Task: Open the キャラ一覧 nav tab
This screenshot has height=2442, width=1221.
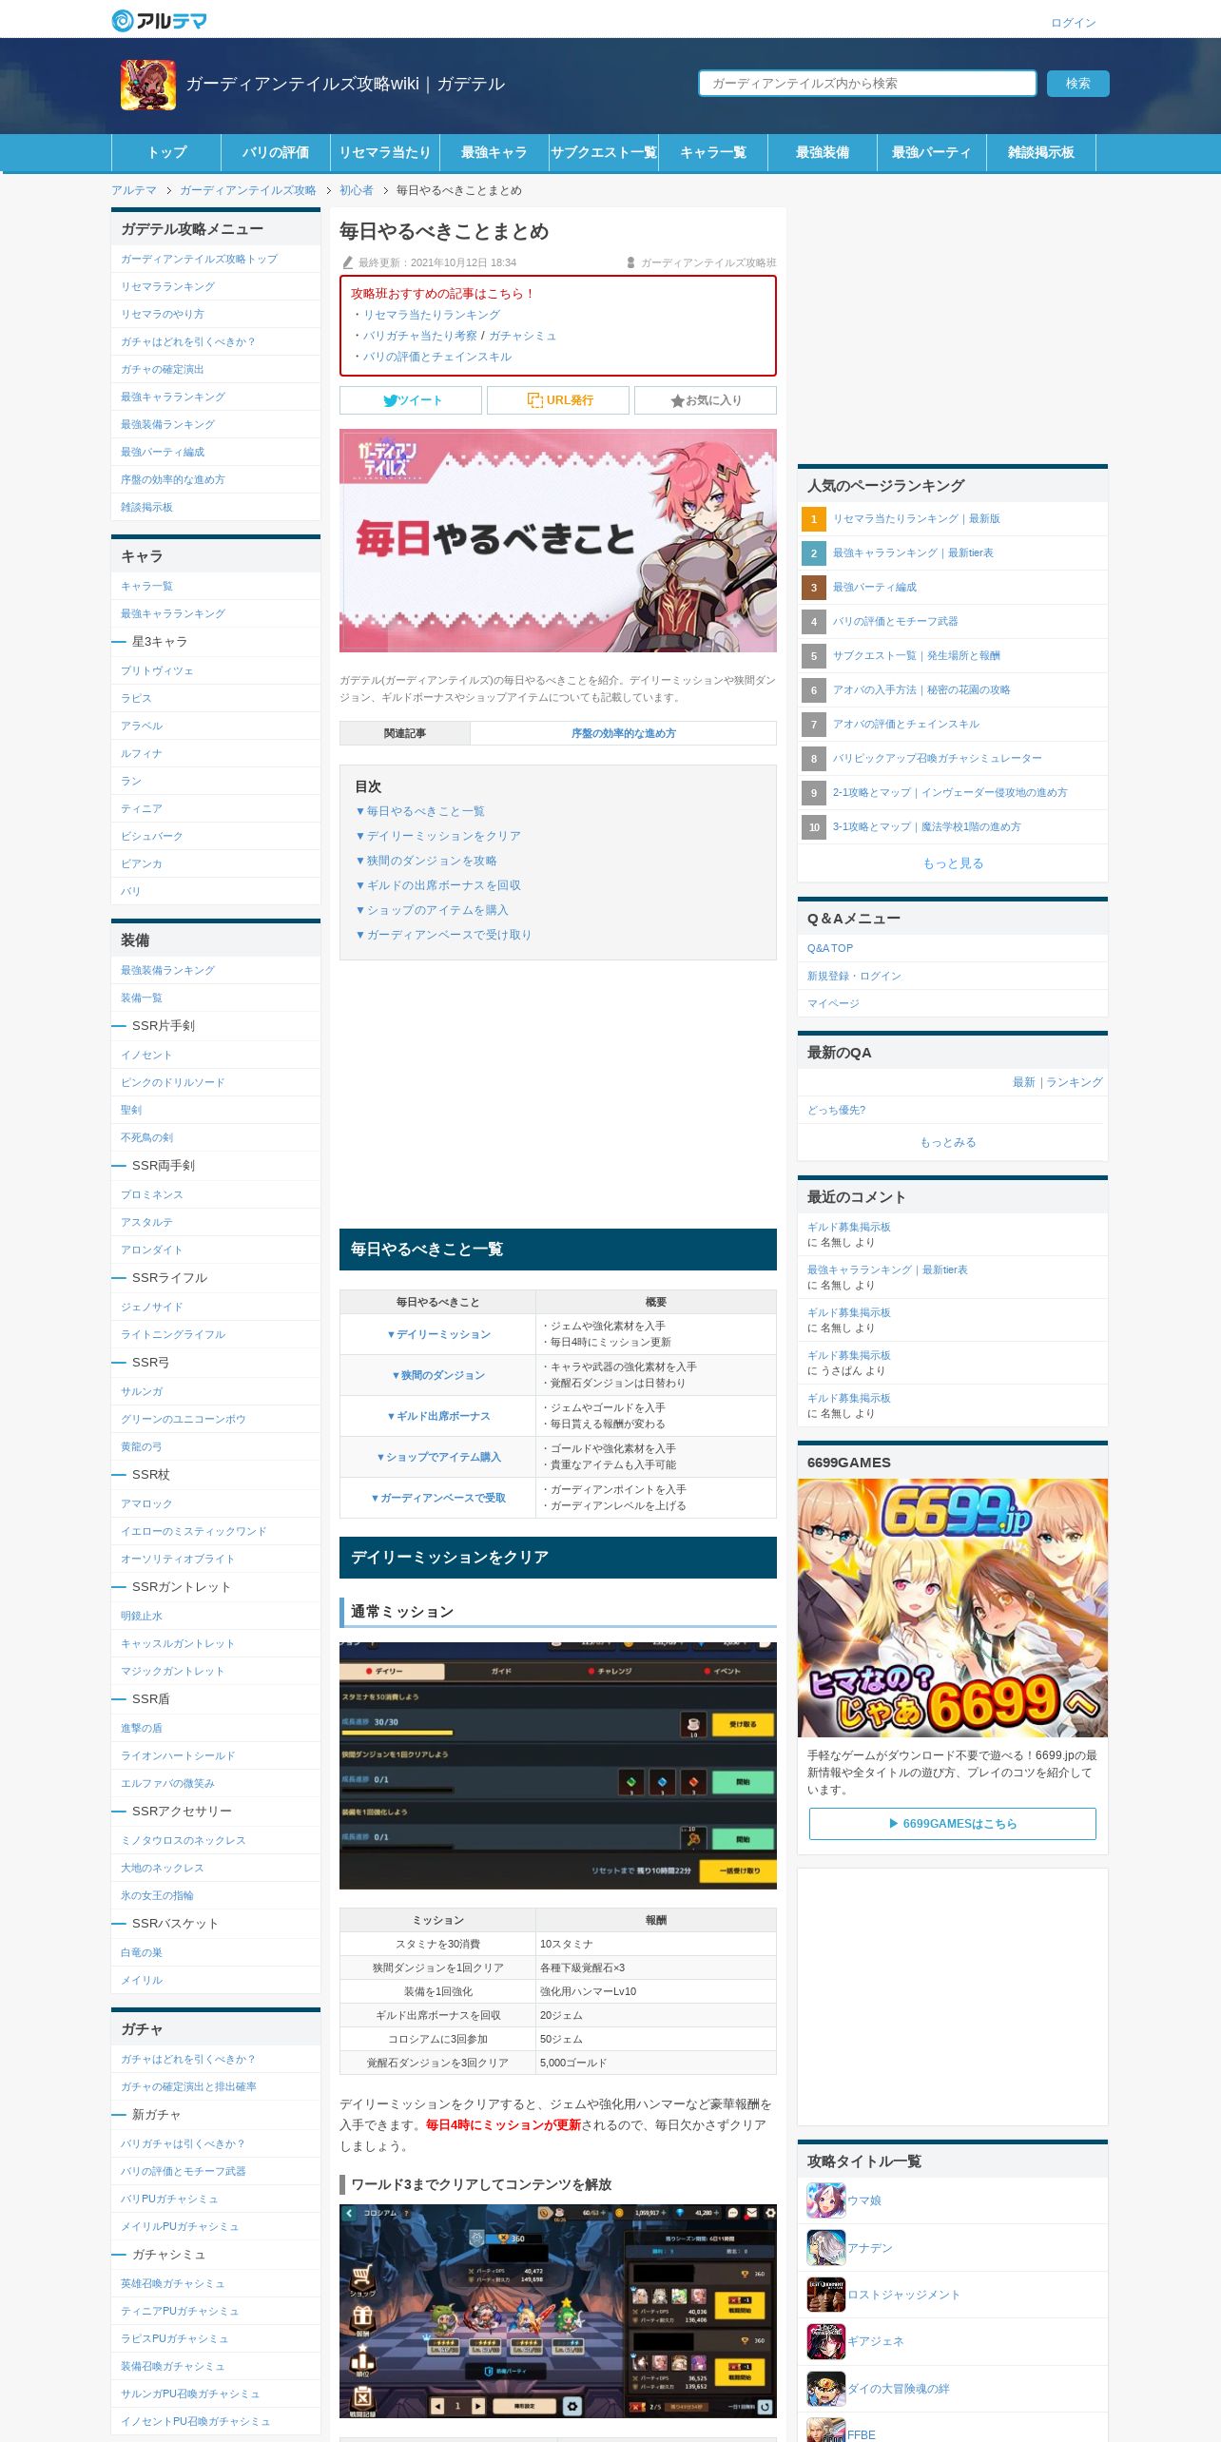Action: click(713, 152)
